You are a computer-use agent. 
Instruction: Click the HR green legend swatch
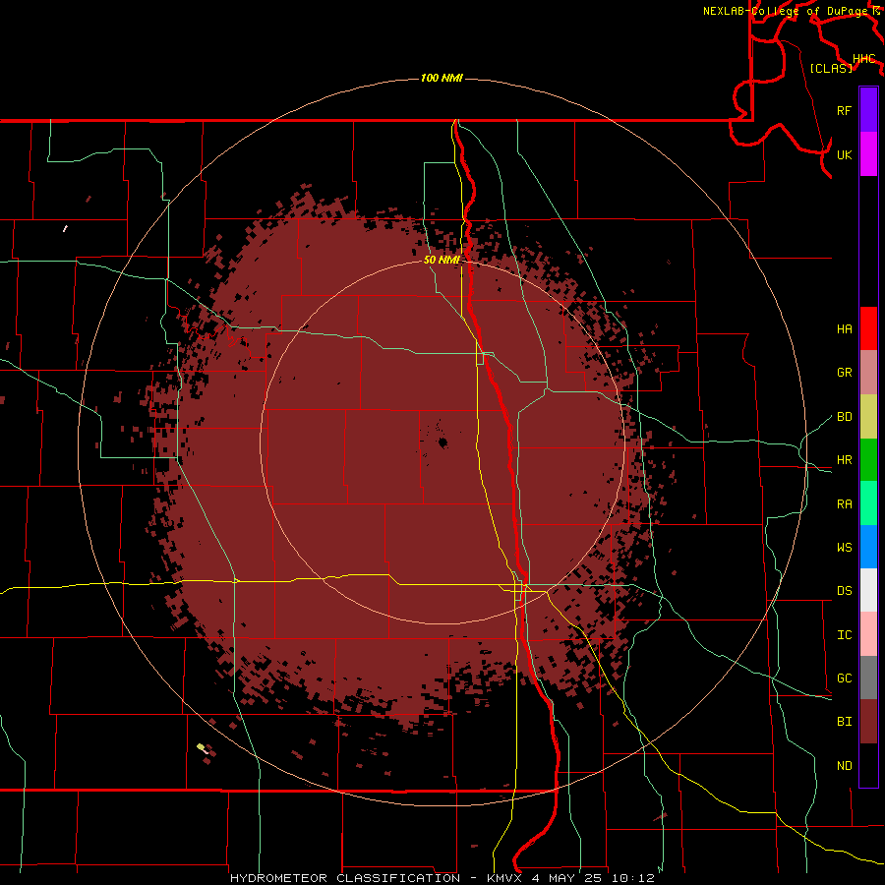click(x=868, y=460)
